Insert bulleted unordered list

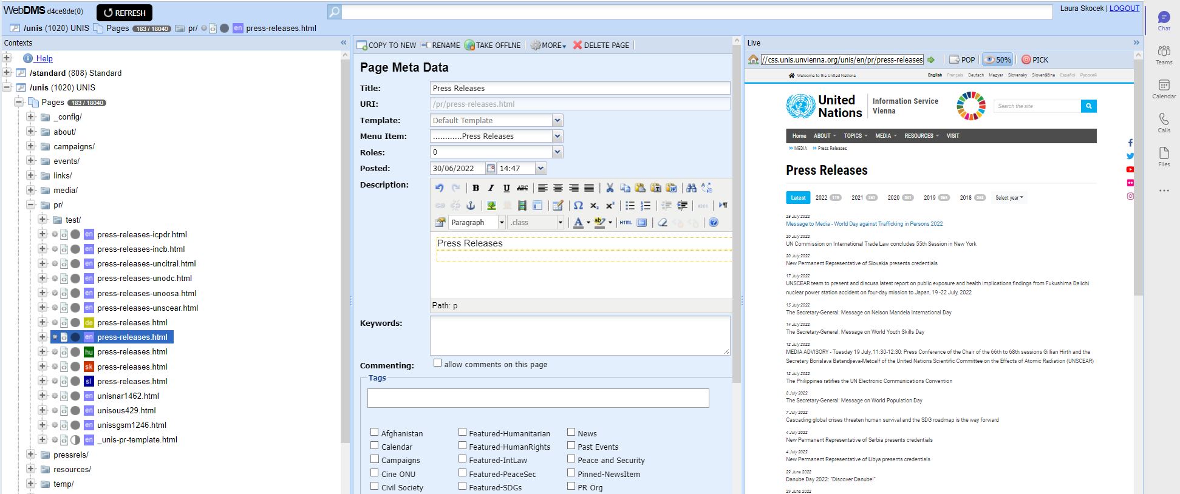click(x=630, y=206)
